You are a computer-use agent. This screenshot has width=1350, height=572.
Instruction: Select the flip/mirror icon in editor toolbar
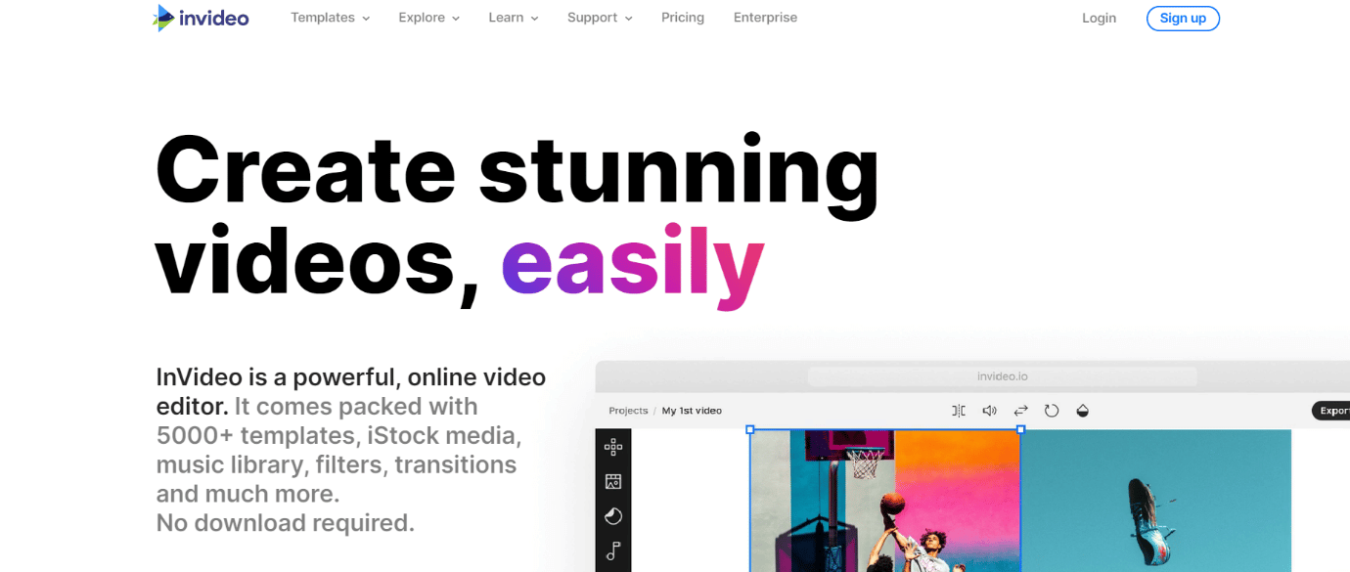(959, 411)
